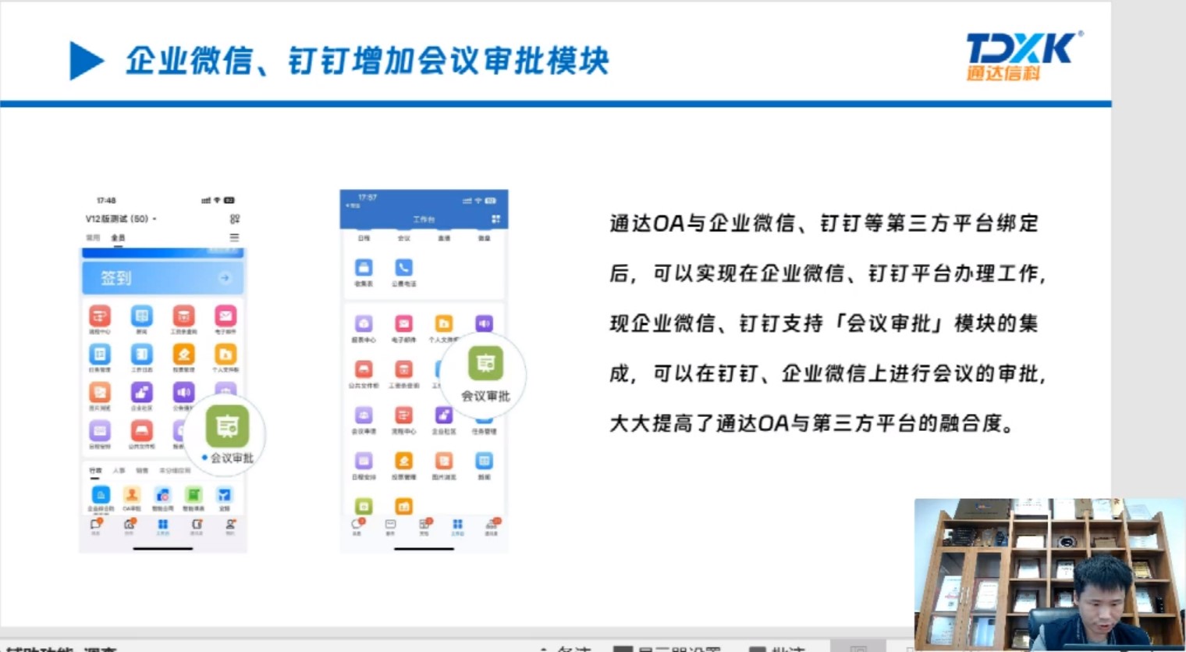
Task: Select 直播 tab under 工作台 header
Action: [x=443, y=237]
